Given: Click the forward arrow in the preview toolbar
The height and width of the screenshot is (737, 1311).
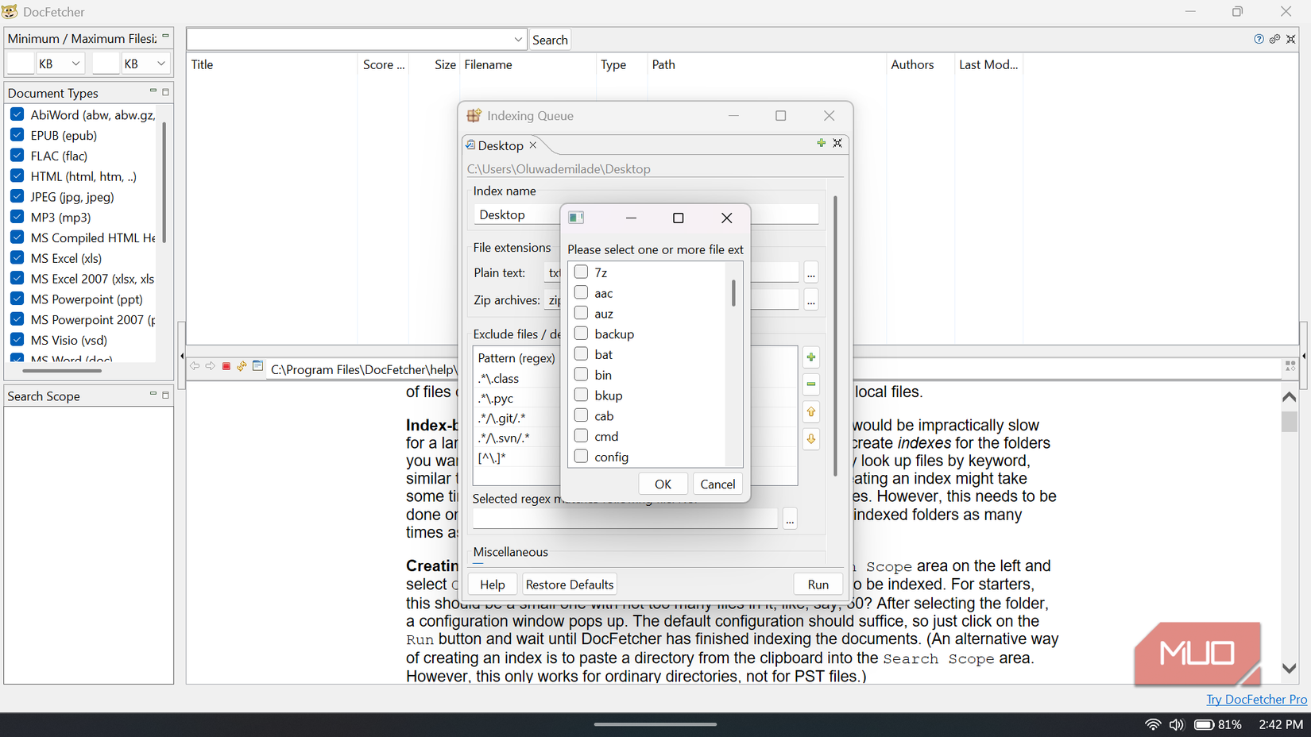Looking at the screenshot, I should (211, 366).
